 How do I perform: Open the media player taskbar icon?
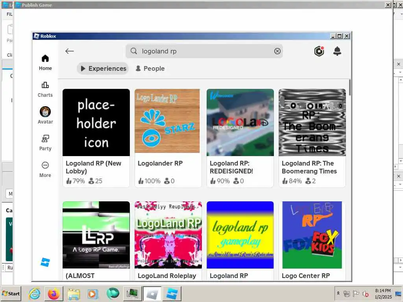(92, 294)
